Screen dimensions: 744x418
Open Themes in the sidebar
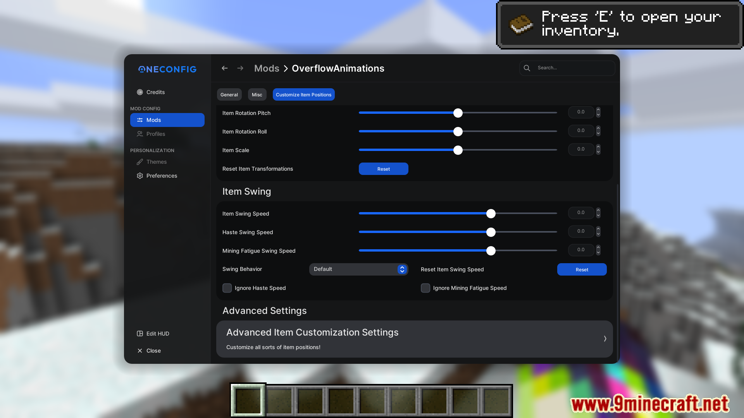(167, 162)
